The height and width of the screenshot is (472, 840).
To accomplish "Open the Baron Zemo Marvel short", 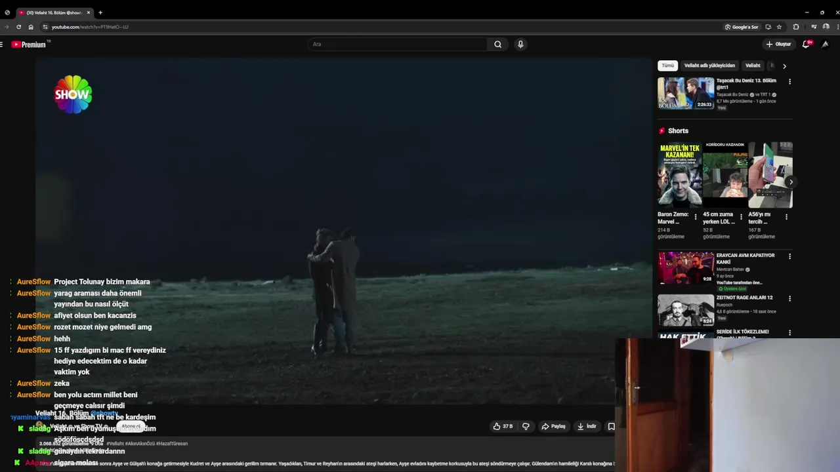I will [x=680, y=175].
